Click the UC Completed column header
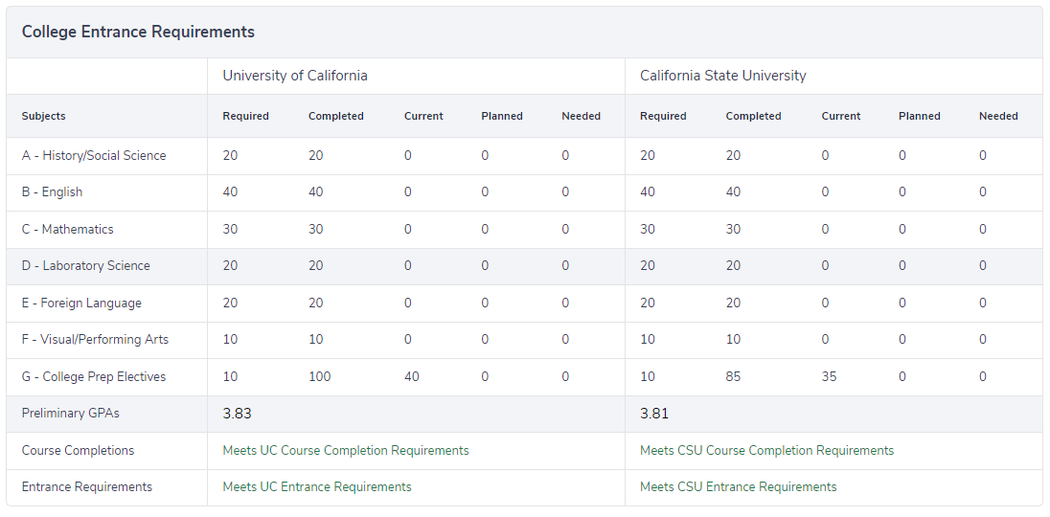Screen dimensions: 1050x517 [x=336, y=116]
